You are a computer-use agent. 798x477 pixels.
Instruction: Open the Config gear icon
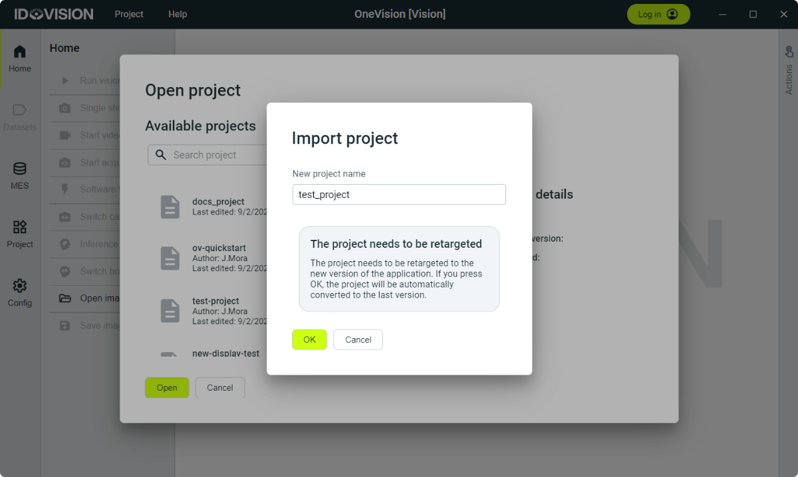[x=20, y=286]
